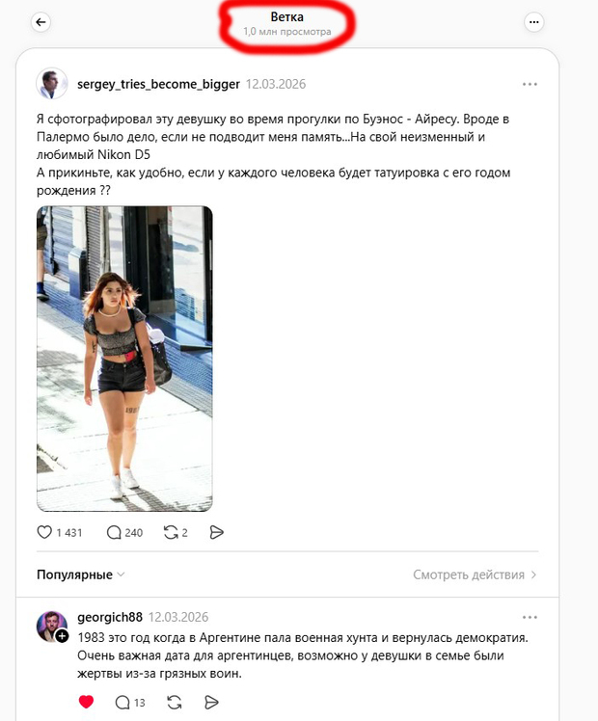Unlike georgich88's comment with red heart
The height and width of the screenshot is (721, 598).
coord(86,702)
